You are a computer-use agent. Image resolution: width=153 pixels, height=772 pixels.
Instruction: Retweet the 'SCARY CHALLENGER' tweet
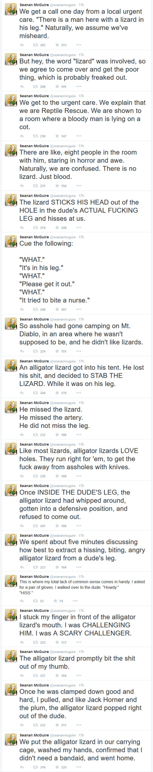pos(35,642)
